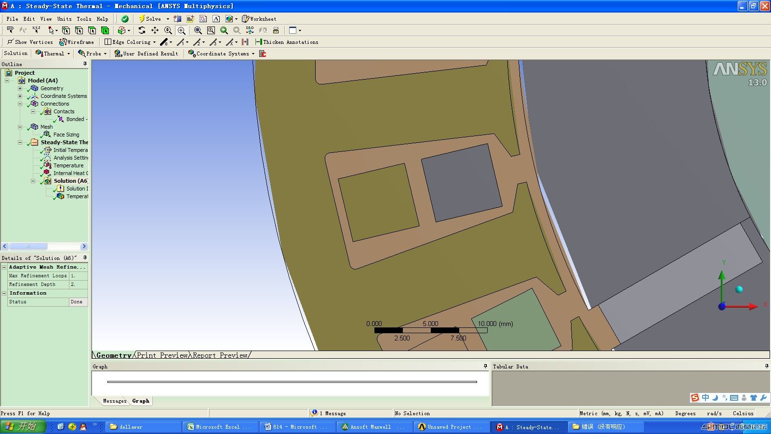Collapse the Mesh tree node

point(20,127)
